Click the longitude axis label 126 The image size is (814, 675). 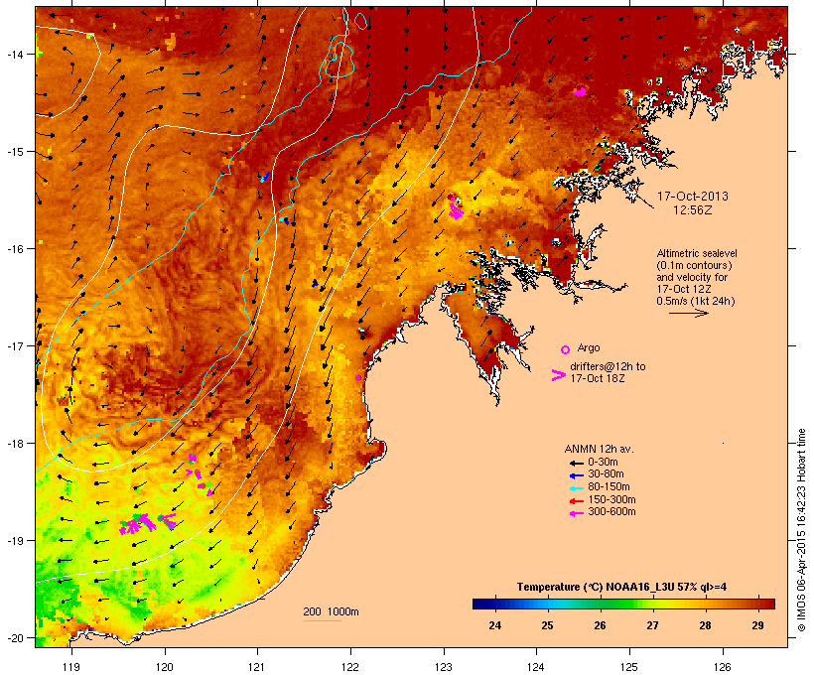pos(723,666)
